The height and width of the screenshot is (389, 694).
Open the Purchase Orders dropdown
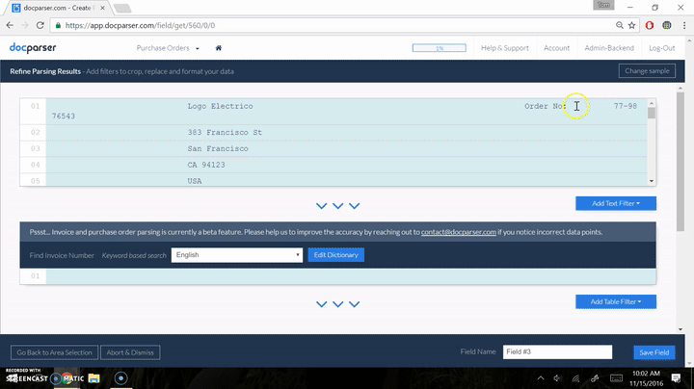coord(169,47)
